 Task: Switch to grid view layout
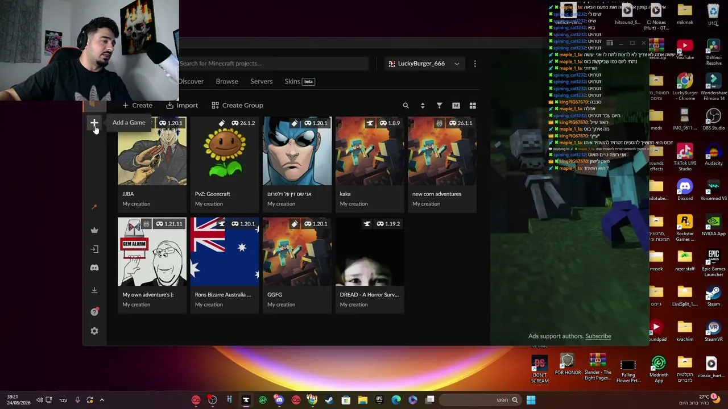[473, 106]
